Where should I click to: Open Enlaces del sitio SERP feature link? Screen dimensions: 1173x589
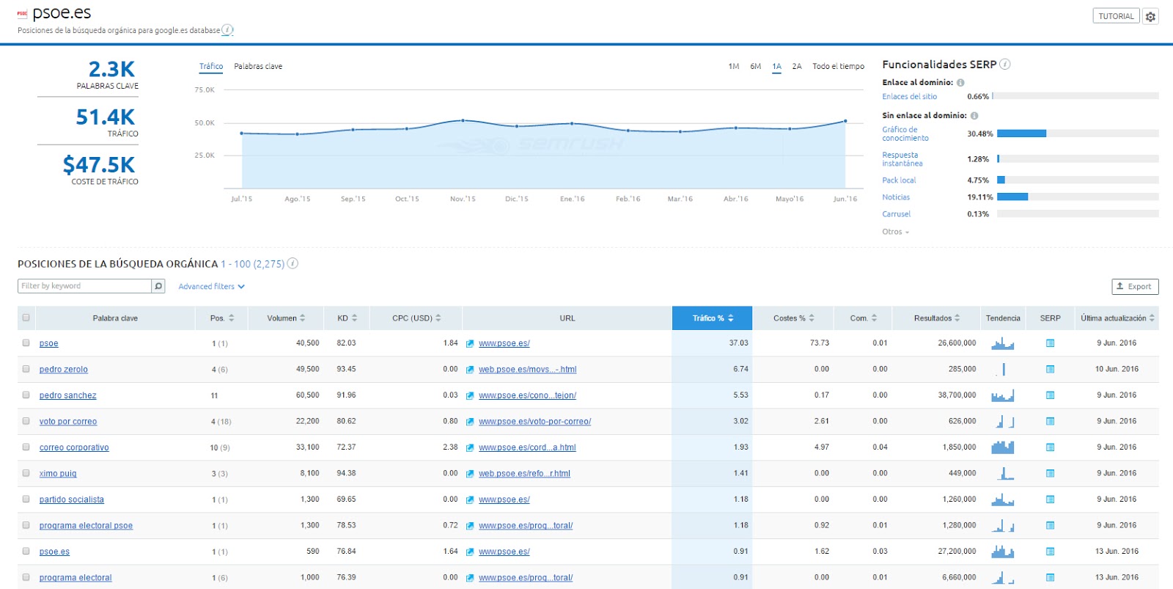[x=909, y=97]
